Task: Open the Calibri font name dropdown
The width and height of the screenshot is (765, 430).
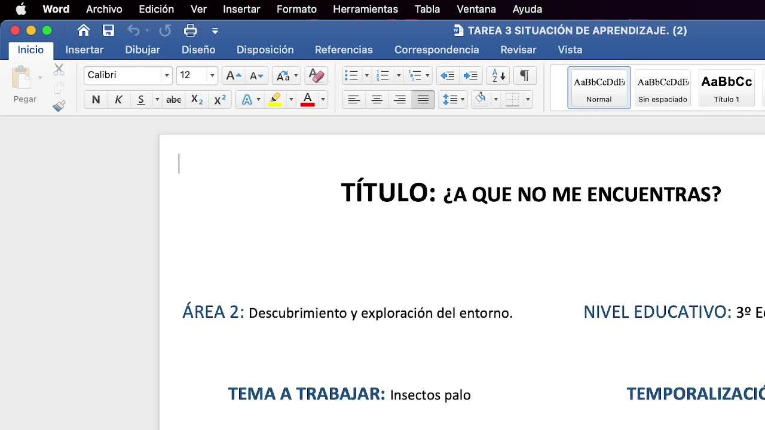Action: pyautogui.click(x=167, y=75)
